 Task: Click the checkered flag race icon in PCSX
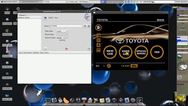coord(98,40)
